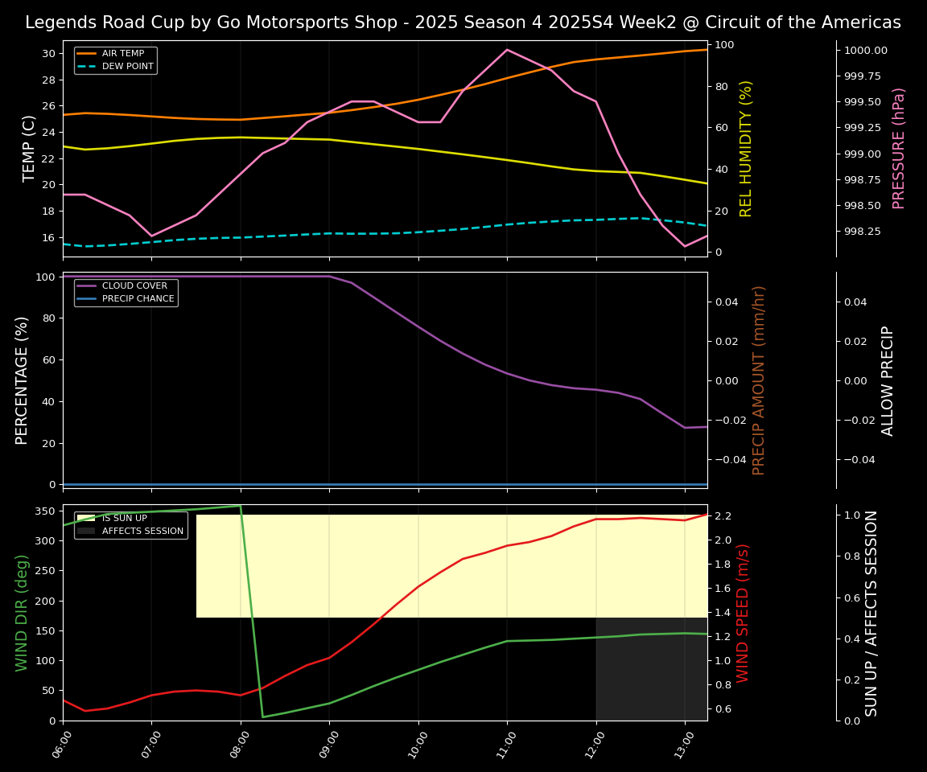Click the 13:00 time axis tick label
The width and height of the screenshot is (927, 772).
[x=680, y=745]
